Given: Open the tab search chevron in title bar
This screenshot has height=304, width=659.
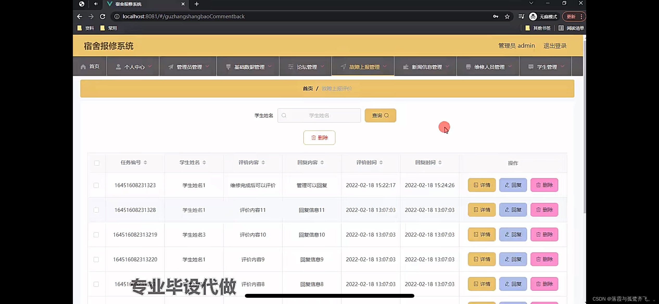Looking at the screenshot, I should click(531, 3).
